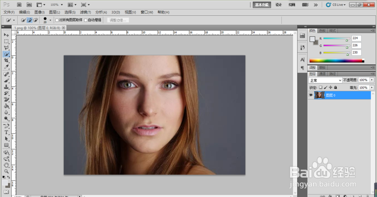Viewport: 377px width, 197px height.
Task: Open the fill slider arrow (填充)
Action: pyautogui.click(x=372, y=88)
